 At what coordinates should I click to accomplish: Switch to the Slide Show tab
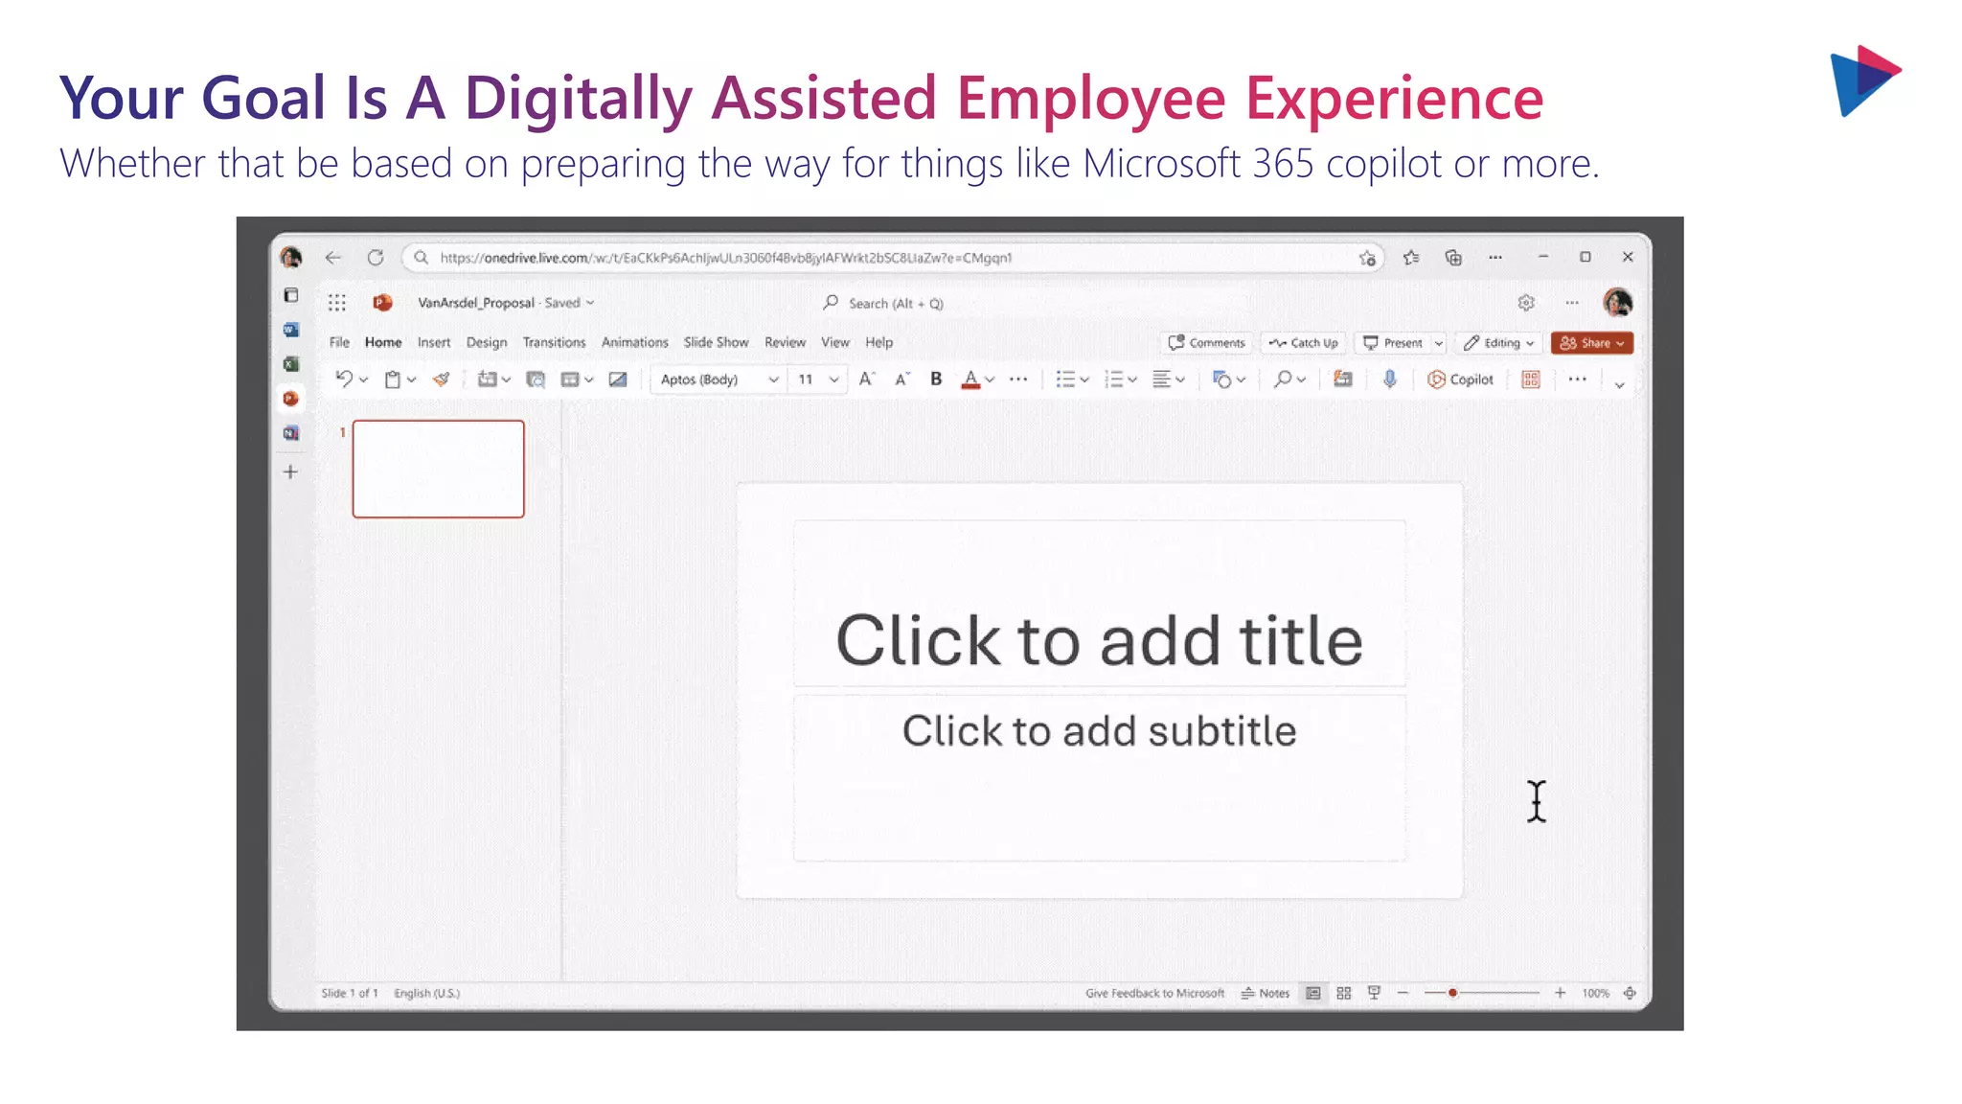click(x=716, y=342)
